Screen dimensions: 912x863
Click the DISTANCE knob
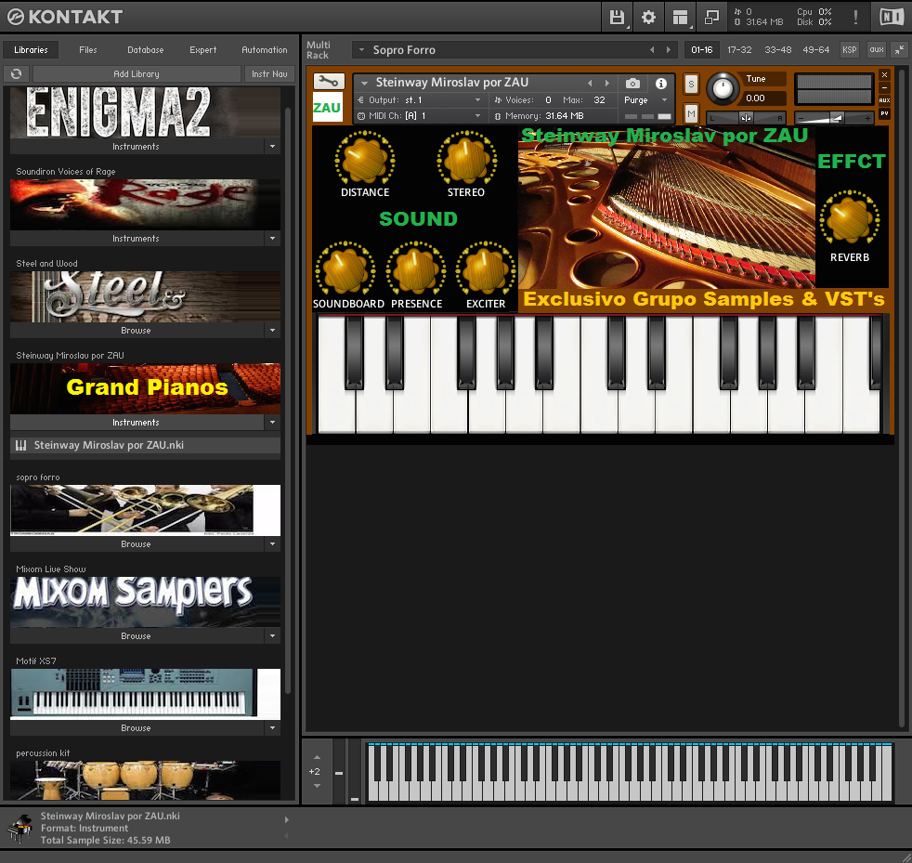[365, 159]
